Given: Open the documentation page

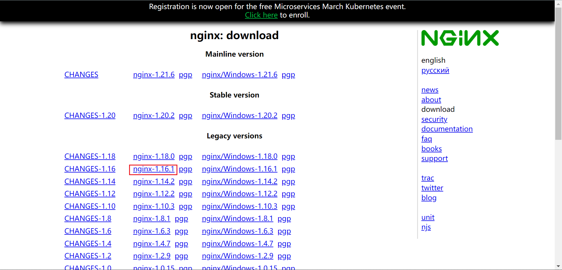Looking at the screenshot, I should click(x=447, y=129).
